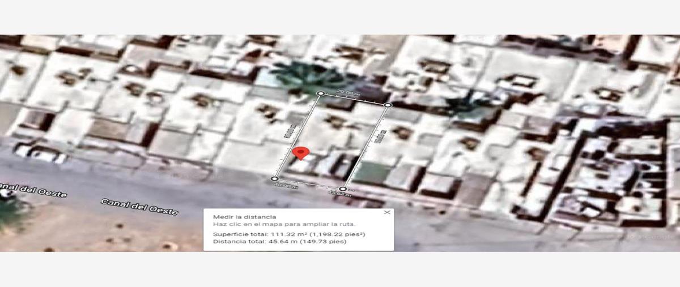Select the measurement node above the 45.64 m label

343,189
